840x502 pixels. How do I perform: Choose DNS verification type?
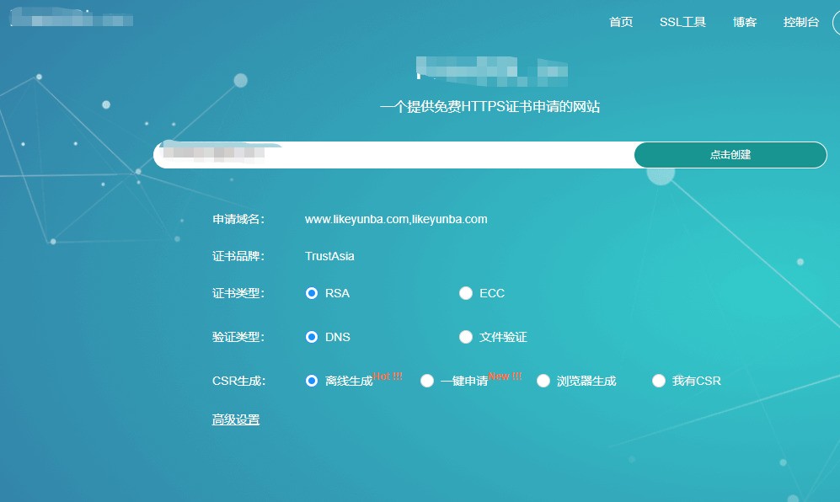pyautogui.click(x=311, y=337)
